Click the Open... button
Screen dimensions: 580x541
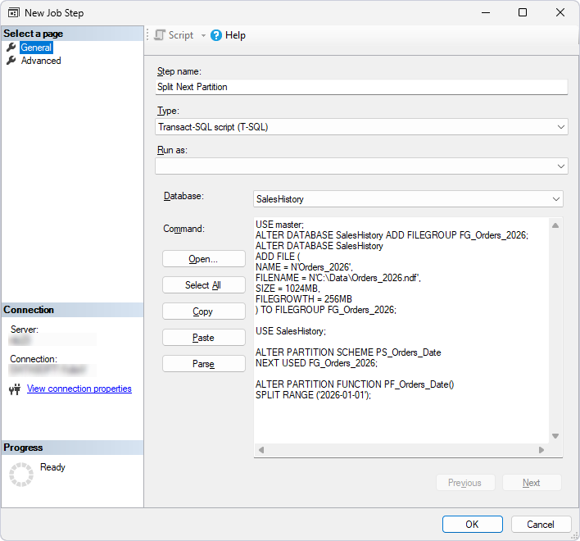coord(203,259)
